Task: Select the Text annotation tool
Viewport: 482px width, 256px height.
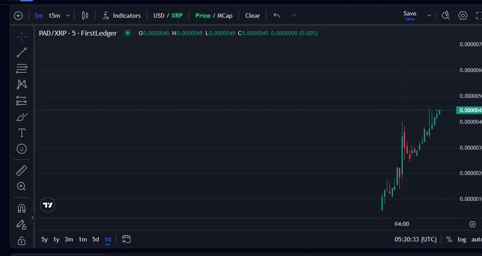Action: click(21, 133)
